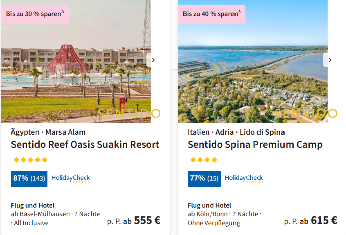Click 'Italien · Adria · Lido di Spina' location
The height and width of the screenshot is (235, 346).
[236, 132]
